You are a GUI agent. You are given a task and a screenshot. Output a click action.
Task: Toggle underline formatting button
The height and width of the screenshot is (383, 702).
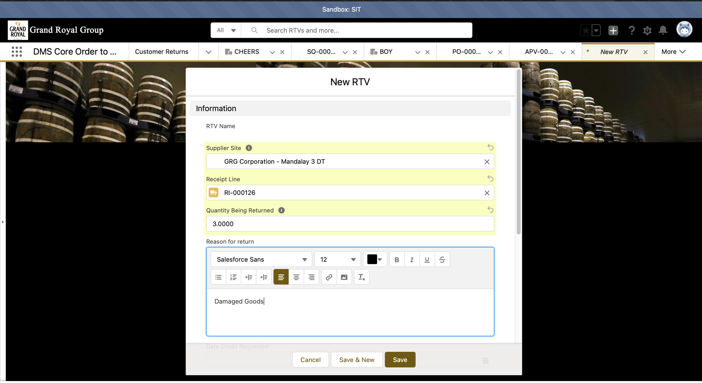pyautogui.click(x=427, y=260)
